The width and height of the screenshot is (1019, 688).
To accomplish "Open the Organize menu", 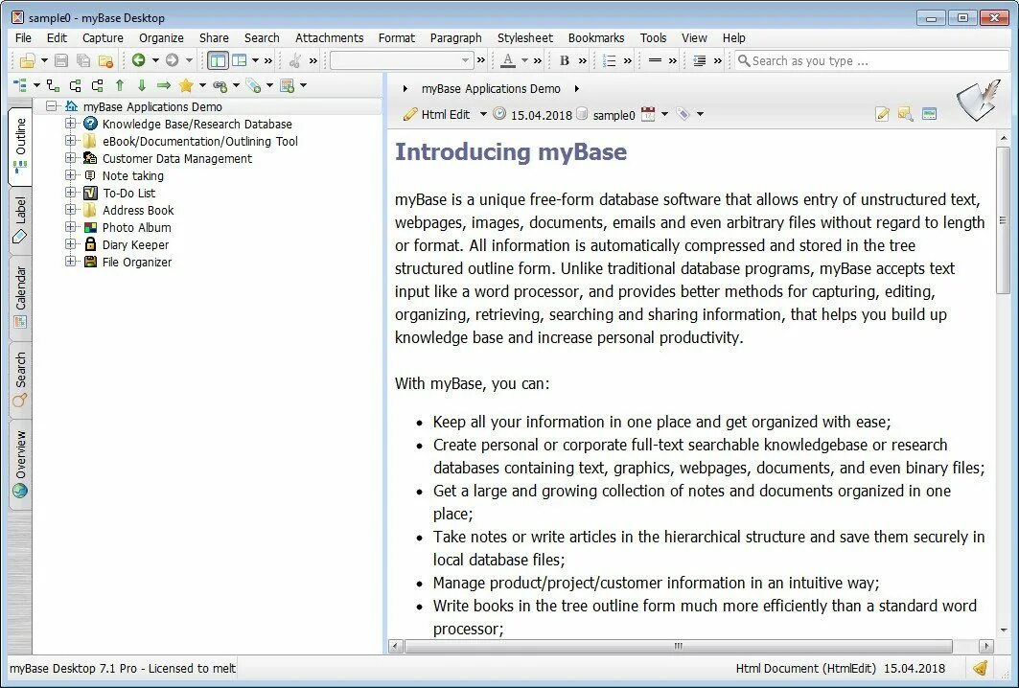I will coord(161,37).
